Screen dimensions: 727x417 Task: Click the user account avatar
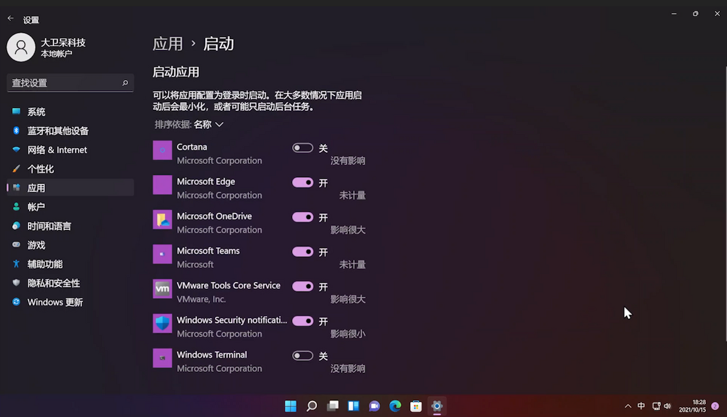pyautogui.click(x=21, y=47)
